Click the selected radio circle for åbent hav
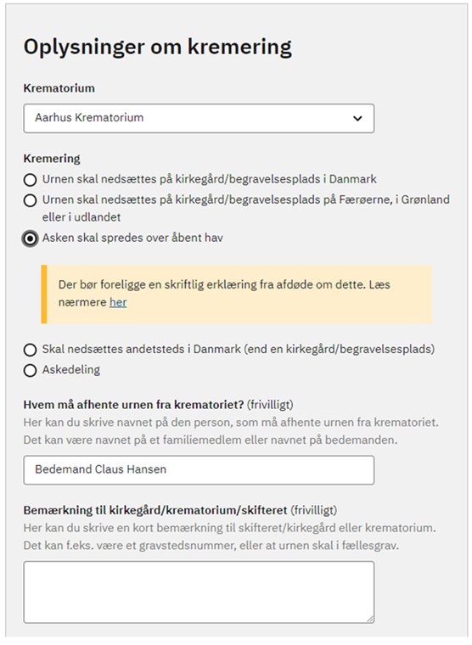Viewport: 472px width, 645px height. click(30, 238)
